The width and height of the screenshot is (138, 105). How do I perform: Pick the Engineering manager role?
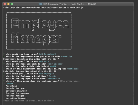coord(18,93)
